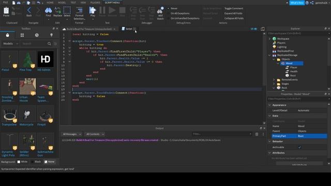Click the Pine Tree model thumbnail
This screenshot has width=331, height=186.
click(27, 59)
